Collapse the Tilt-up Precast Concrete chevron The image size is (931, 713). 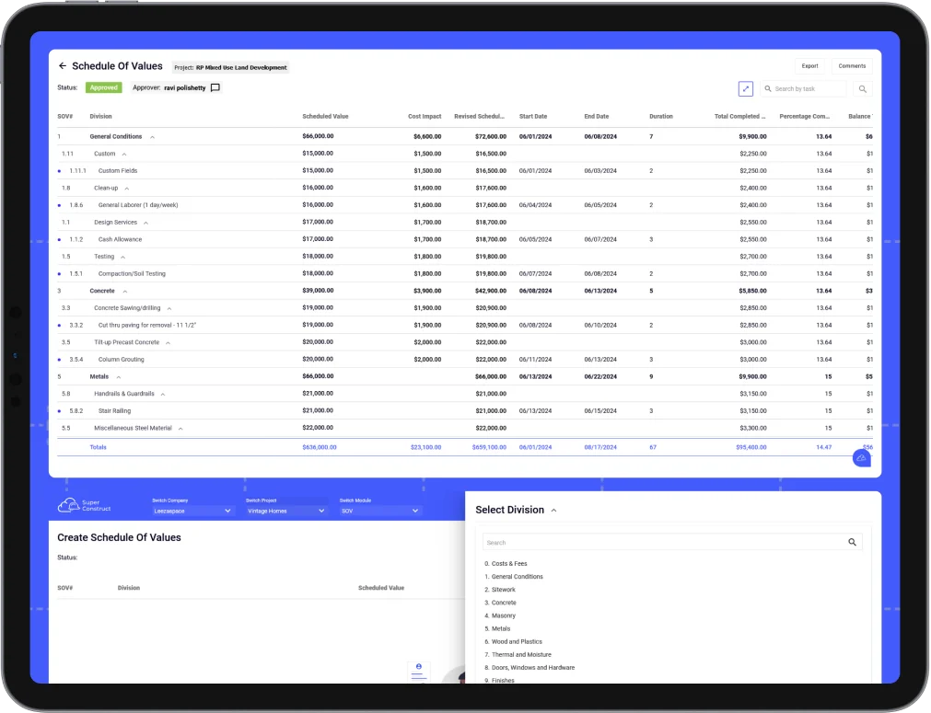click(x=168, y=343)
